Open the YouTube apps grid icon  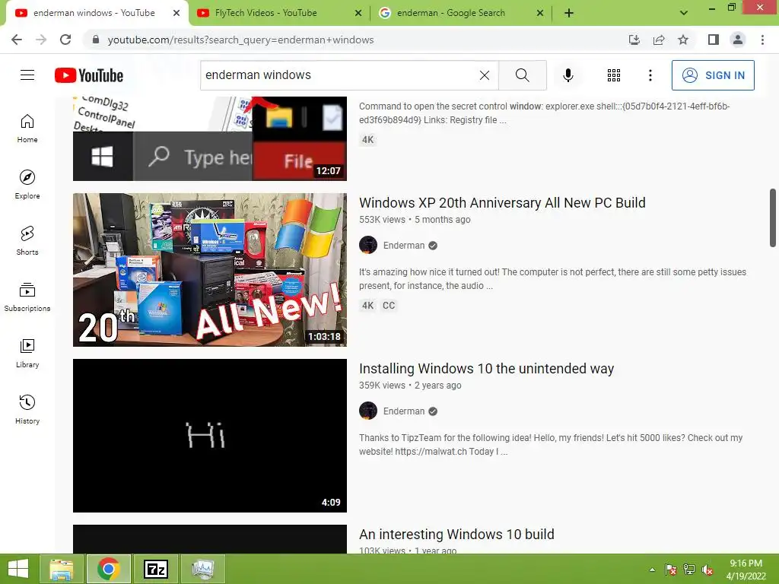coord(614,75)
